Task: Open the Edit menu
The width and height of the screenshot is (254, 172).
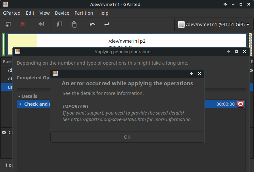Action: point(30,13)
